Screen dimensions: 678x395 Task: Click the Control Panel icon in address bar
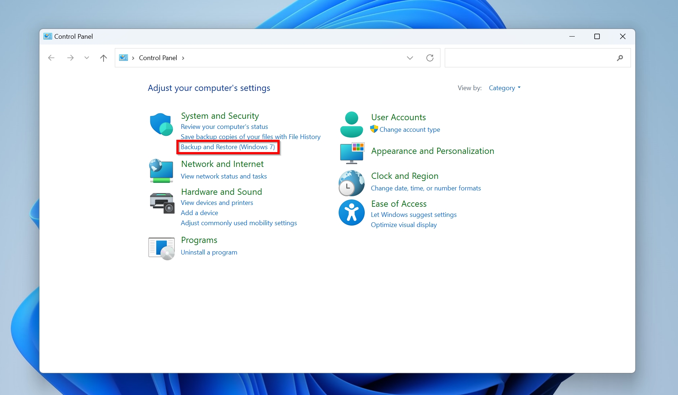click(124, 58)
